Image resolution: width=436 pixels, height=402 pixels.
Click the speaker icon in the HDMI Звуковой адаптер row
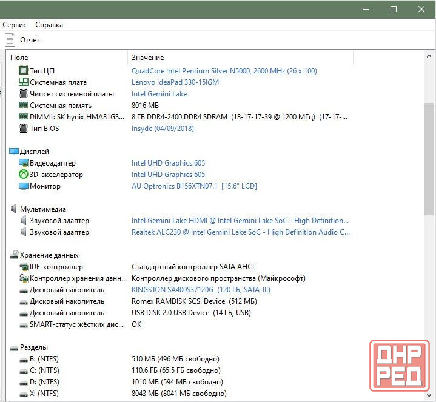click(24, 220)
